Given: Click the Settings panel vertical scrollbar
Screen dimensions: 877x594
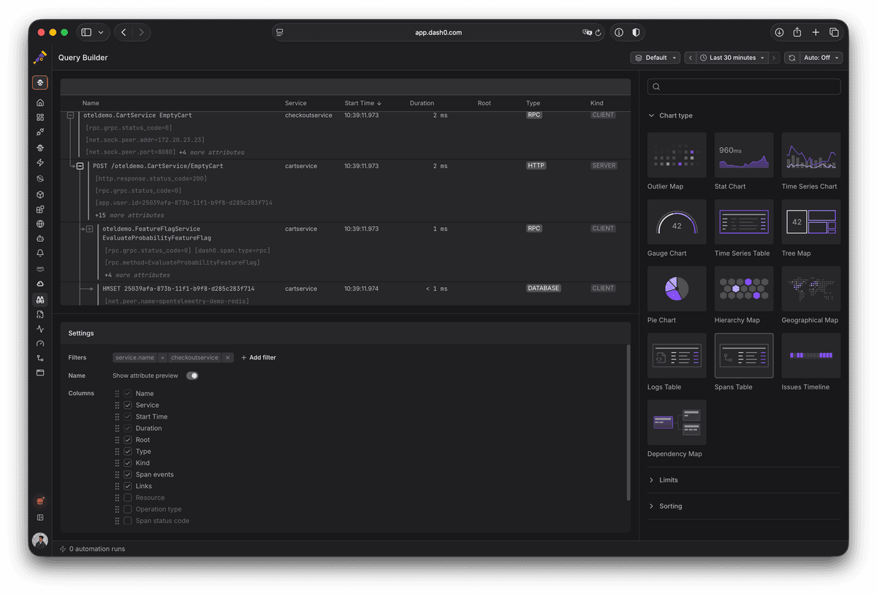Looking at the screenshot, I should [628, 422].
